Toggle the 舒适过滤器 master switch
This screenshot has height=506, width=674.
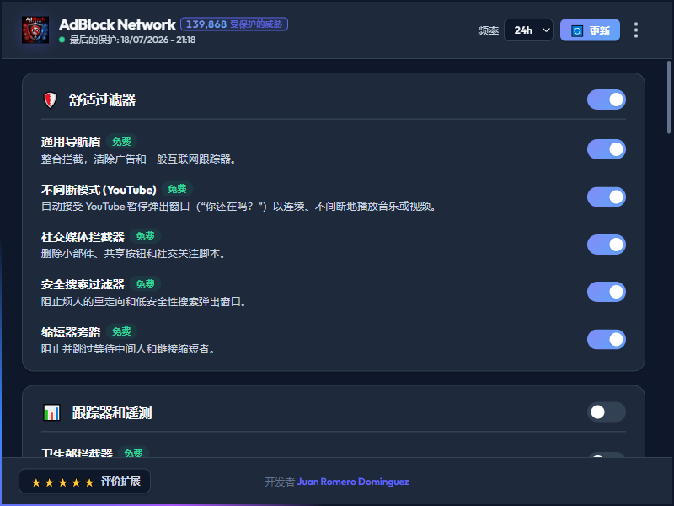click(x=606, y=100)
